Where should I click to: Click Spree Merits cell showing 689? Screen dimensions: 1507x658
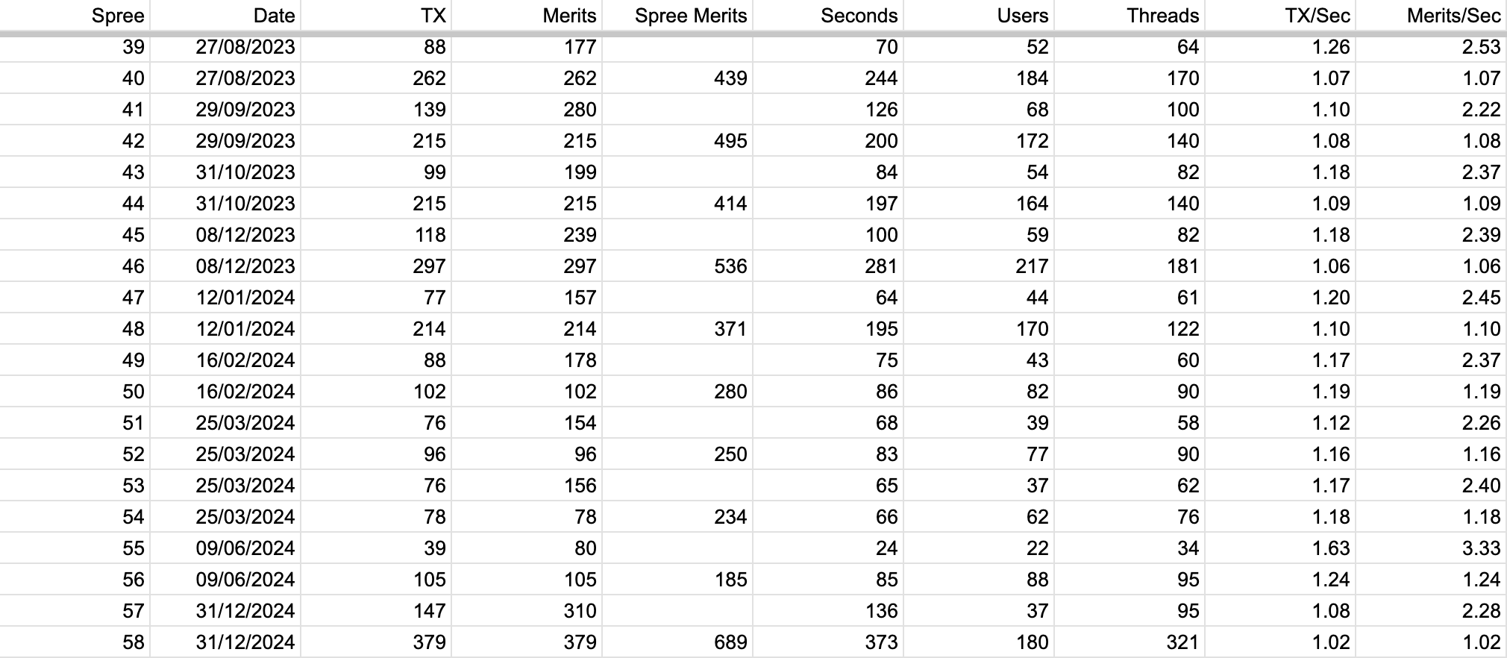[x=677, y=642]
